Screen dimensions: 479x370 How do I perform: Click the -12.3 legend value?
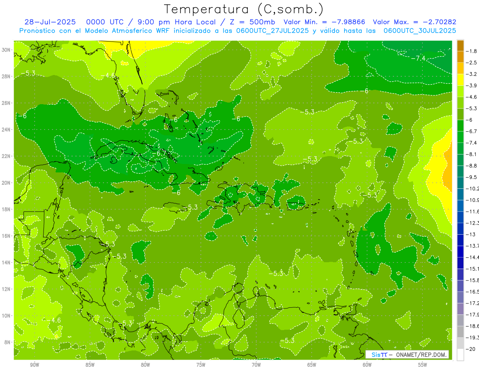click(x=473, y=223)
